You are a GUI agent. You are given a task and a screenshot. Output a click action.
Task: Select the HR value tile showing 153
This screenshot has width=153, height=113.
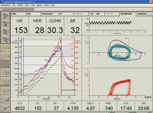(20, 26)
